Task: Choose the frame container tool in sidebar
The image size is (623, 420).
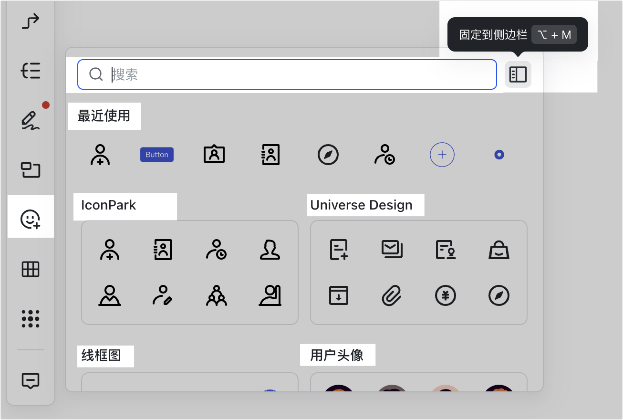Action: [x=31, y=170]
